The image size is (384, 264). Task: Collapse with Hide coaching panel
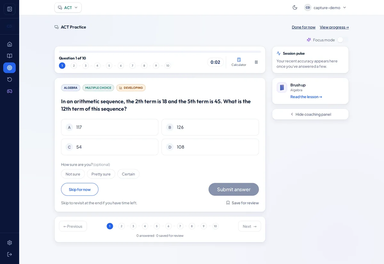click(x=310, y=114)
